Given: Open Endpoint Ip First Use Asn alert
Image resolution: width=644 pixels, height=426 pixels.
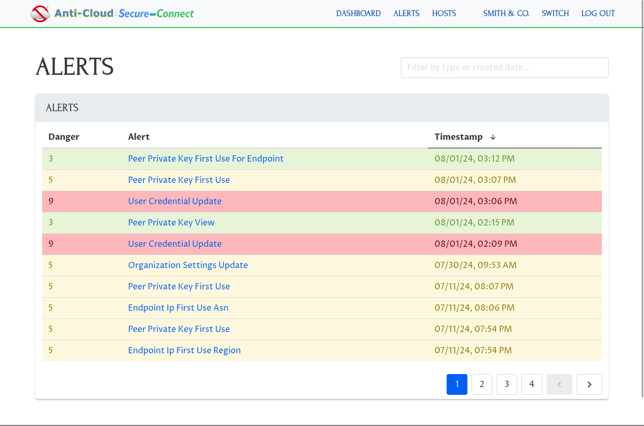Looking at the screenshot, I should click(x=178, y=308).
